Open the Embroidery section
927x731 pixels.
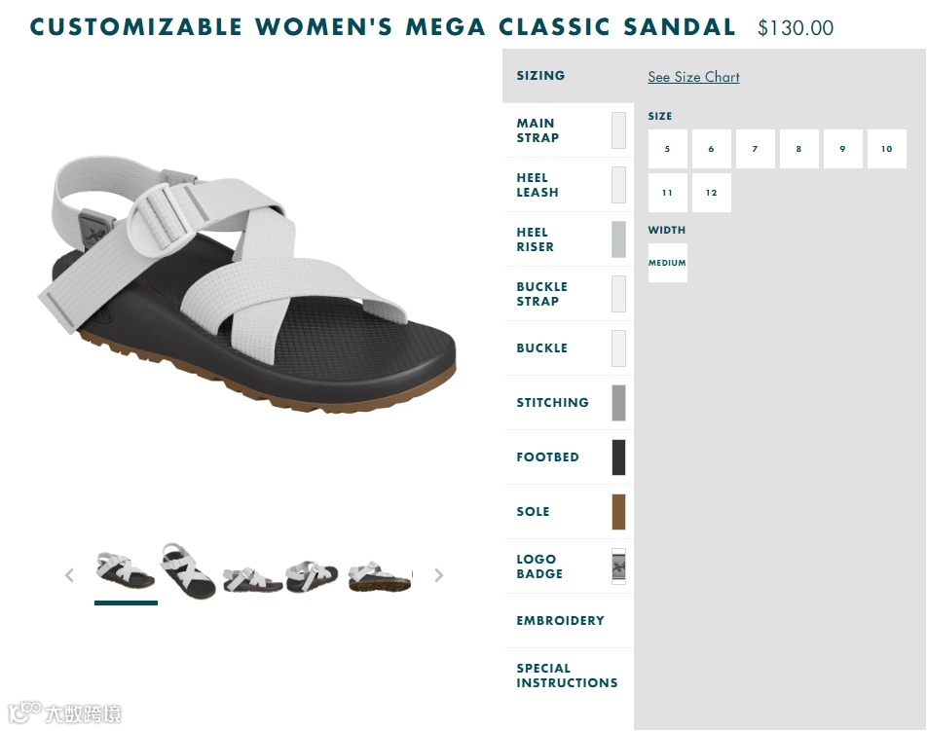click(x=568, y=620)
